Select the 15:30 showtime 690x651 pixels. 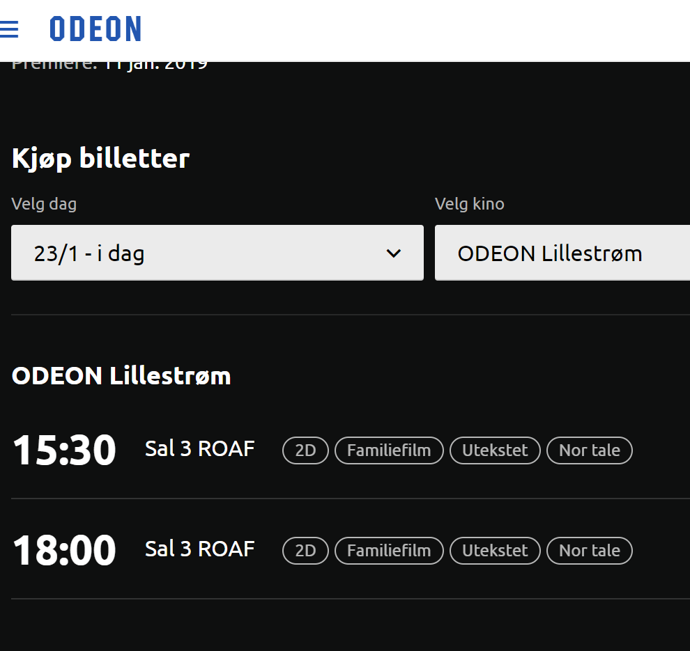coord(64,450)
